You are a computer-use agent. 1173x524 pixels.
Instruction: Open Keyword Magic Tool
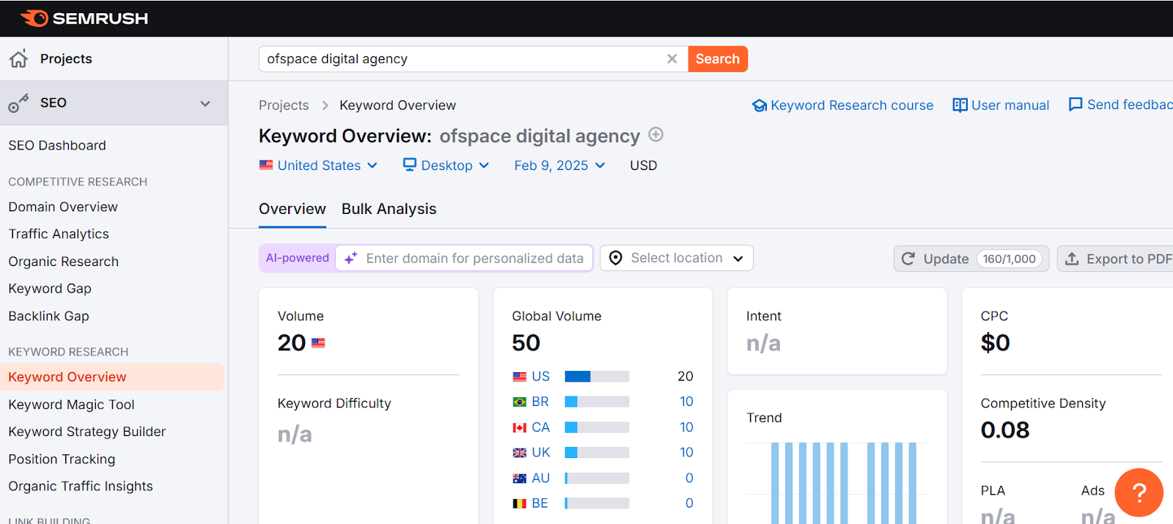pyautogui.click(x=71, y=405)
